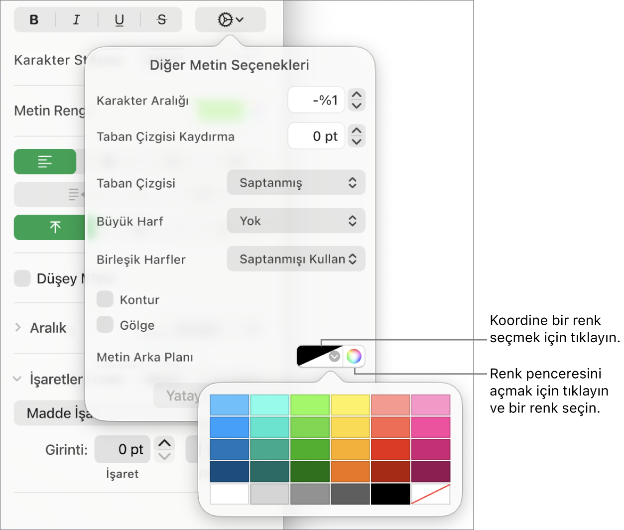Pick the red swatch in third row

click(x=390, y=449)
